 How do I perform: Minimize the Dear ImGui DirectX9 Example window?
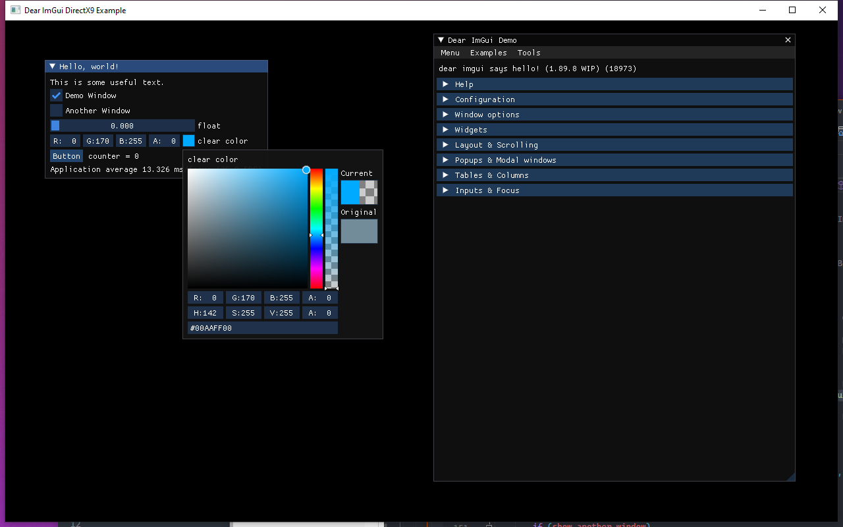click(763, 10)
